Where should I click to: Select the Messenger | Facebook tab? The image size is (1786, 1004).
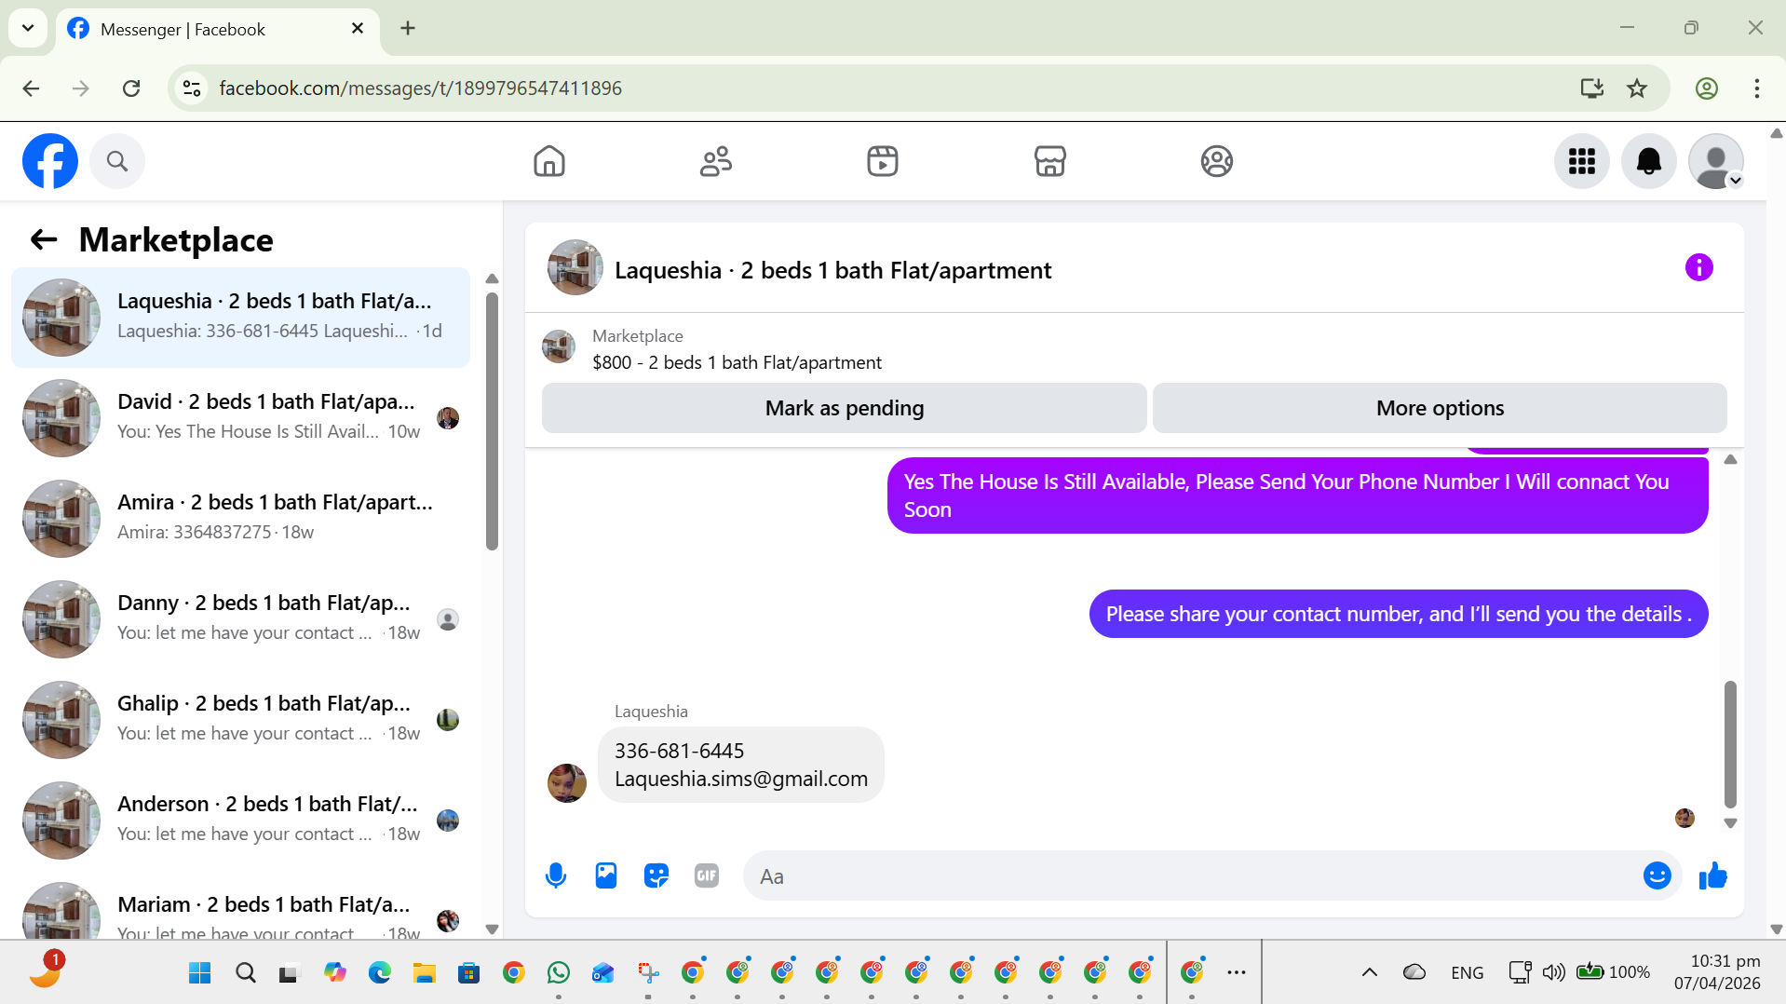[x=218, y=29]
